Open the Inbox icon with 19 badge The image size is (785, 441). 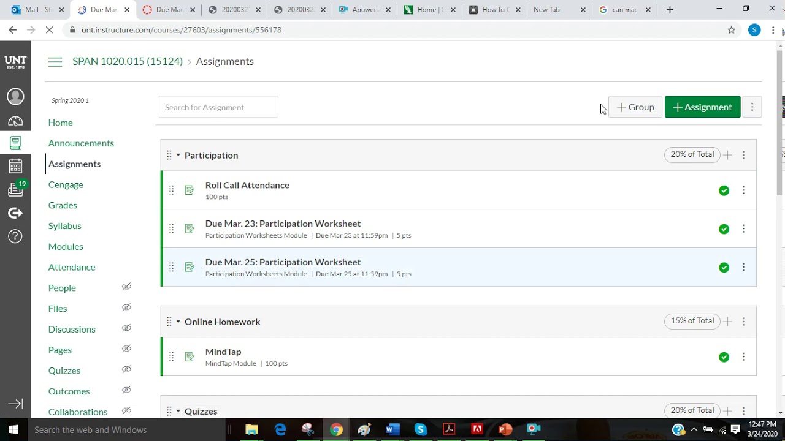15,189
